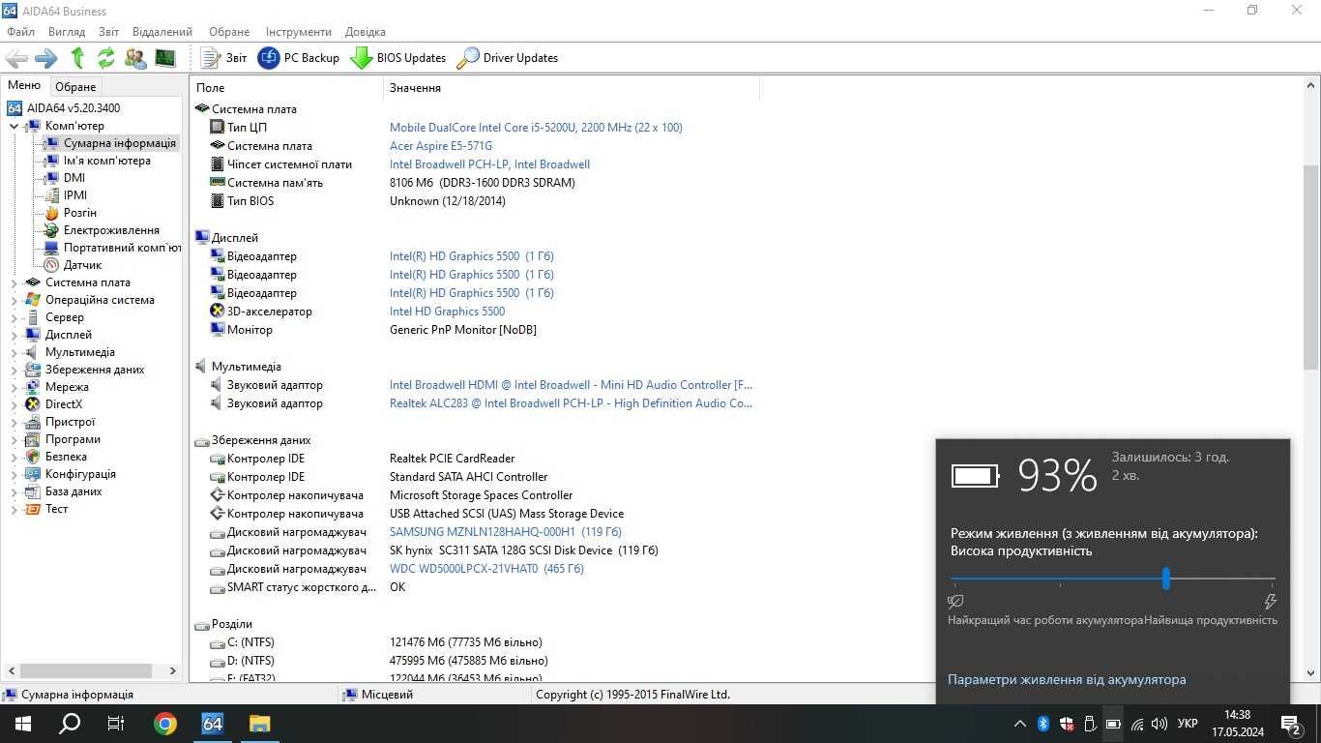Click the Windows Start button
The width and height of the screenshot is (1321, 743).
pyautogui.click(x=22, y=723)
